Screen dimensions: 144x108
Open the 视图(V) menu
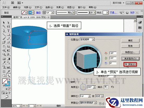(x=71, y=7)
